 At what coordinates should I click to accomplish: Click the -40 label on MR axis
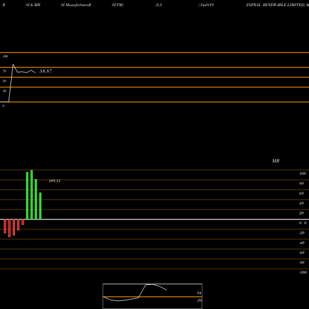click(302, 243)
